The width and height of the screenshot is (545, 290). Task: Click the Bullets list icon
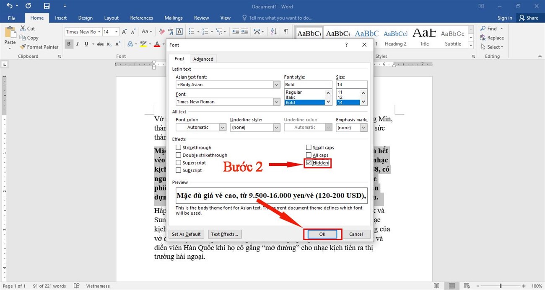tap(192, 31)
